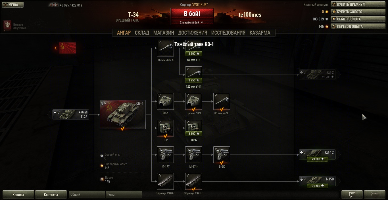
Task: Open the Боевое обучение tutorial icon
Action: pos(7,26)
